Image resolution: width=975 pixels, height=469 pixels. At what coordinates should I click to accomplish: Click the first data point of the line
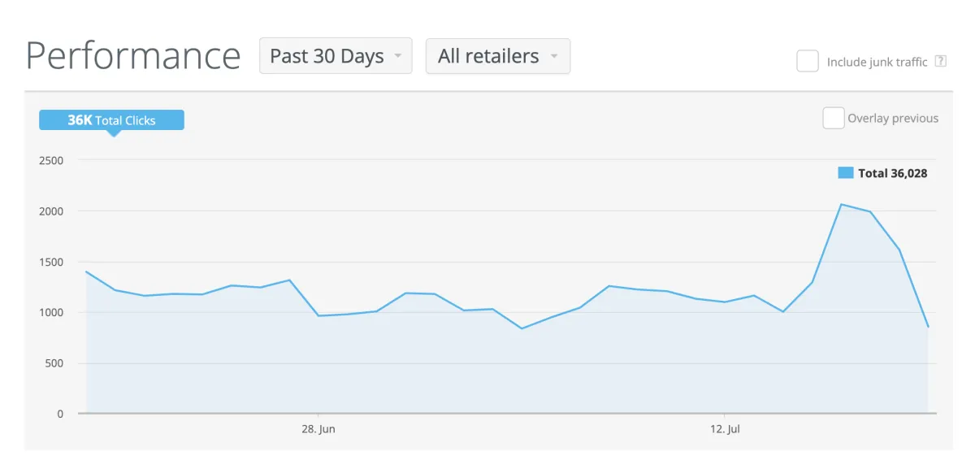pos(86,271)
